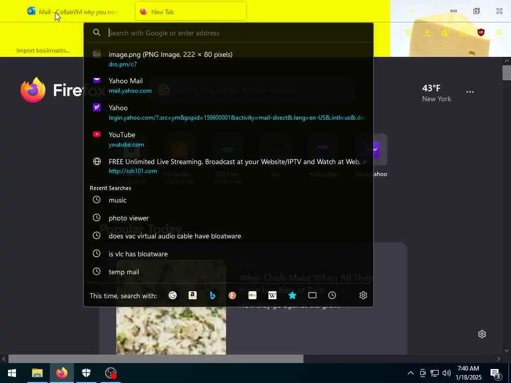This screenshot has height=383, width=511.
Task: Select recent search about vac virtual audio cable
Action: tap(228, 236)
